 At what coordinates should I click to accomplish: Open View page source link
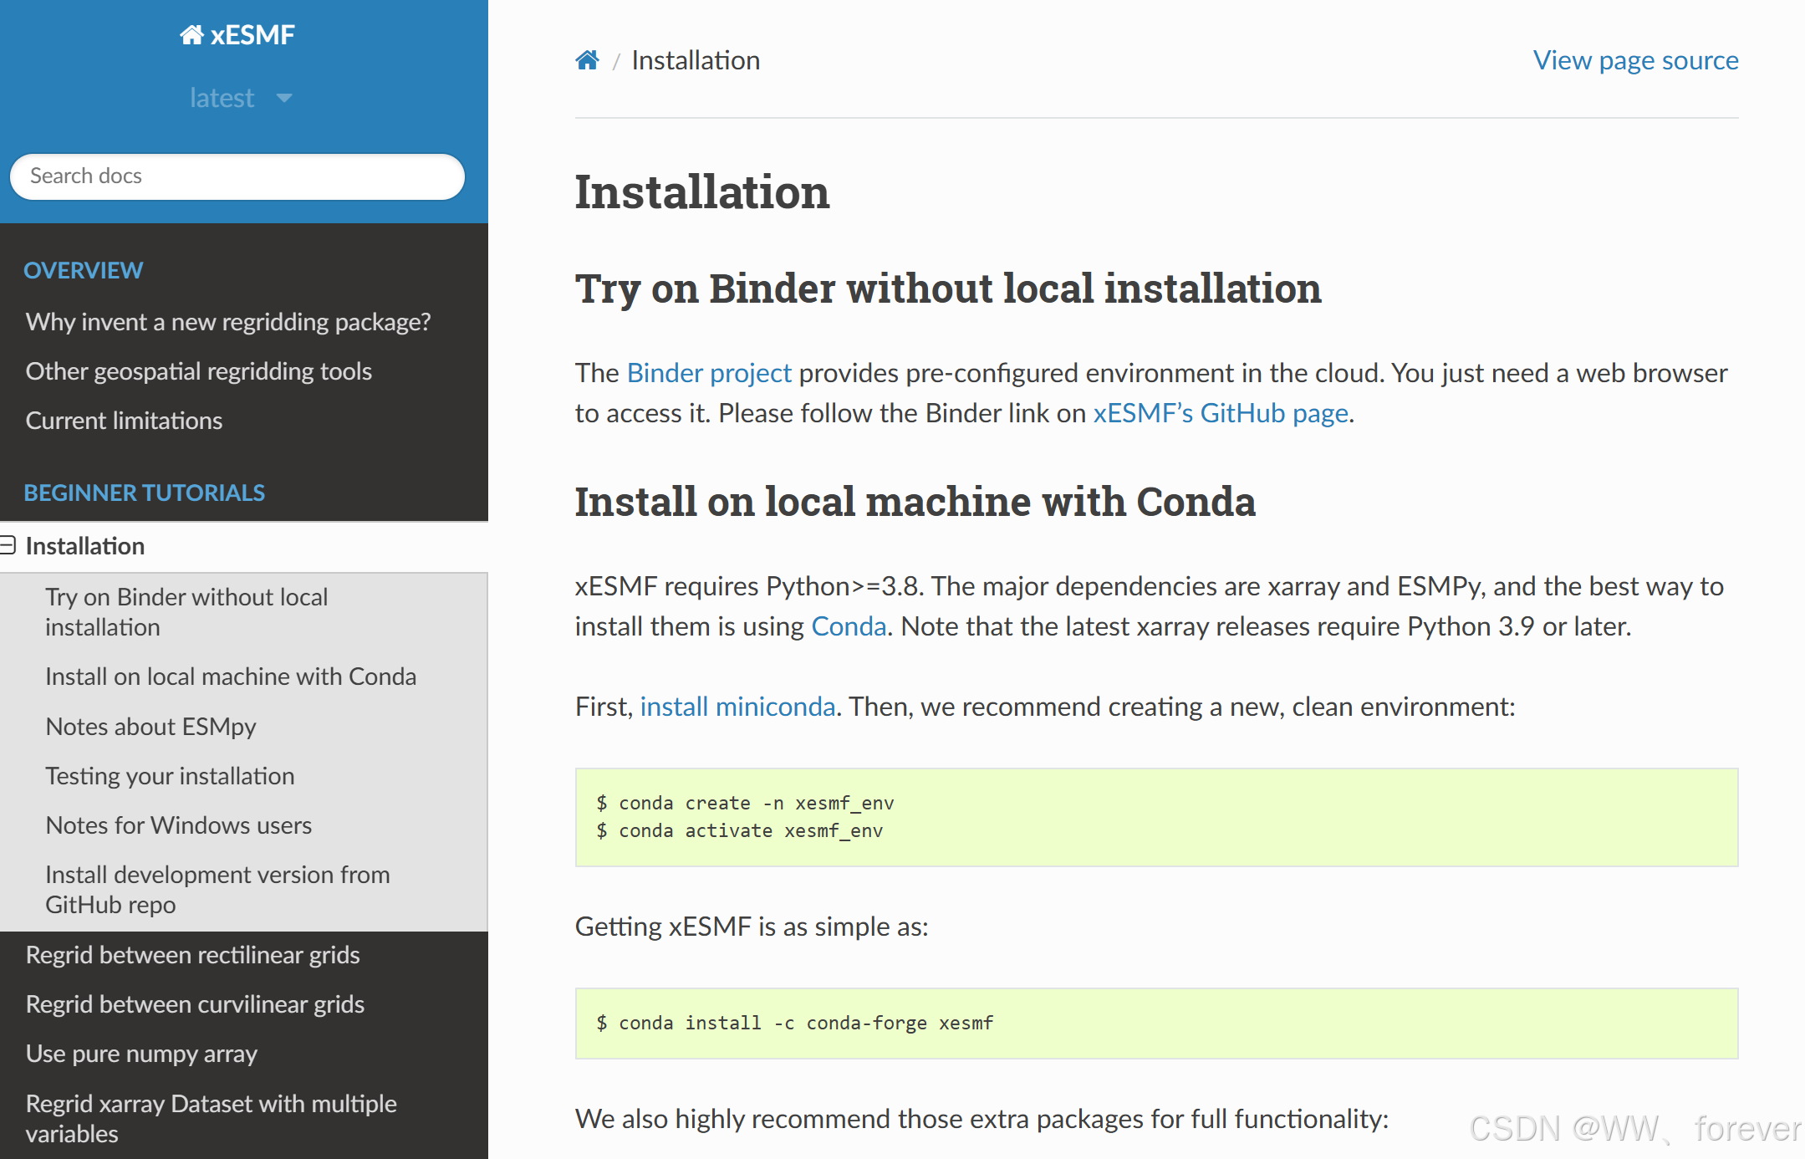[x=1634, y=60]
